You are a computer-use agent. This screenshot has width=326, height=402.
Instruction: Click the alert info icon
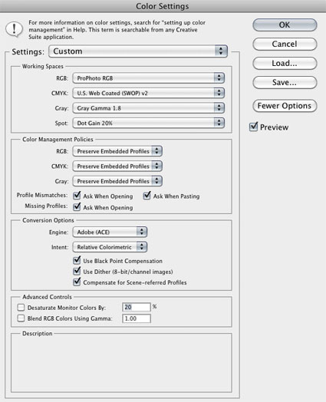pos(14,29)
